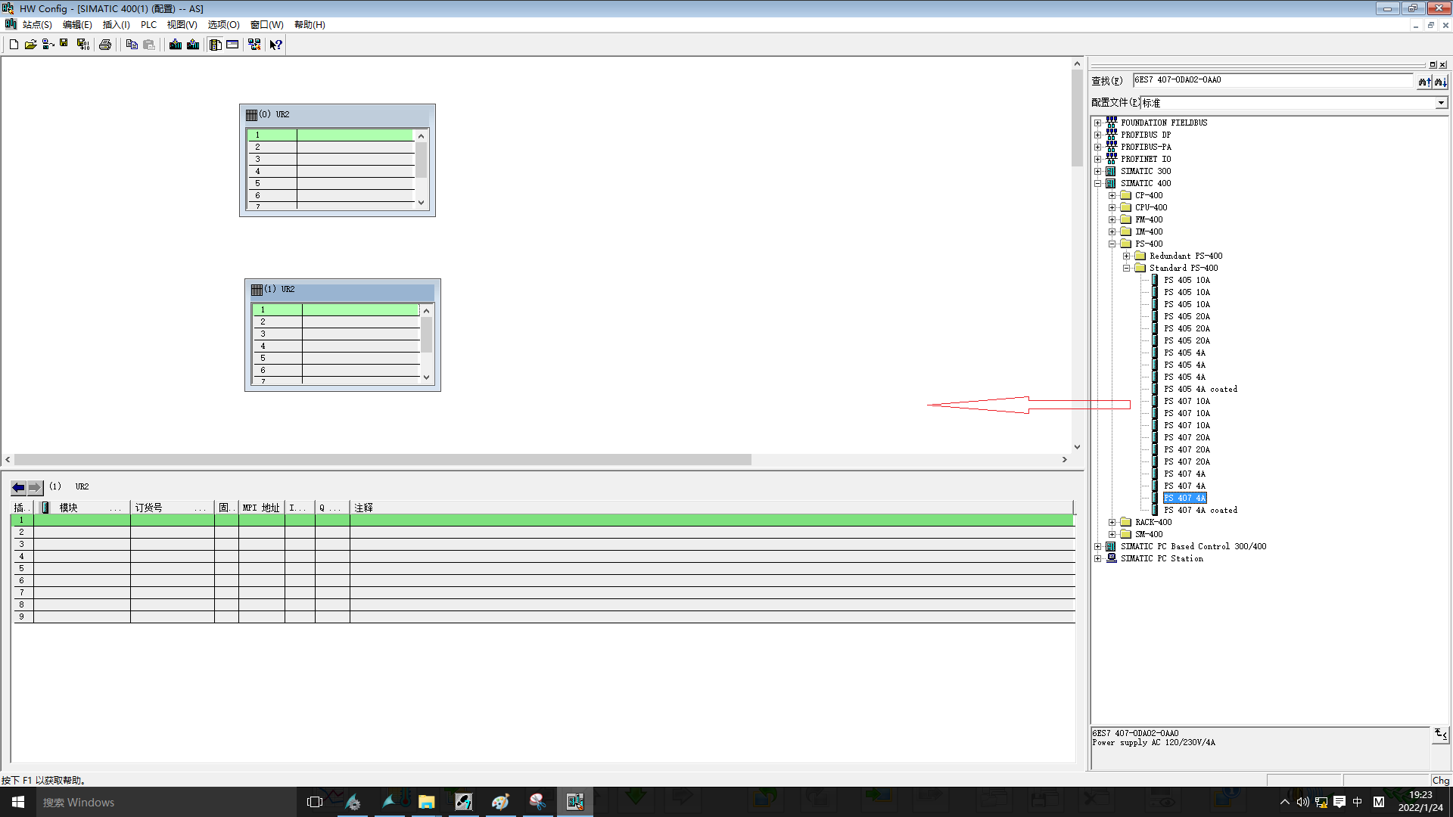Image resolution: width=1453 pixels, height=817 pixels.
Task: Open Configure Network icon
Action: point(254,45)
